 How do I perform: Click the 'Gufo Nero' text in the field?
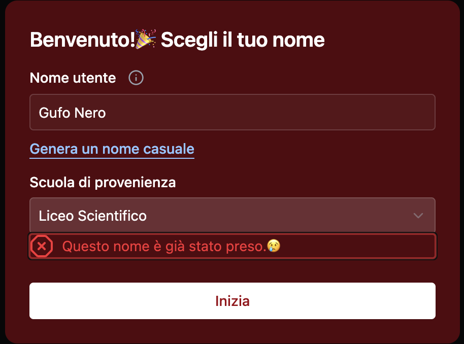coord(72,112)
